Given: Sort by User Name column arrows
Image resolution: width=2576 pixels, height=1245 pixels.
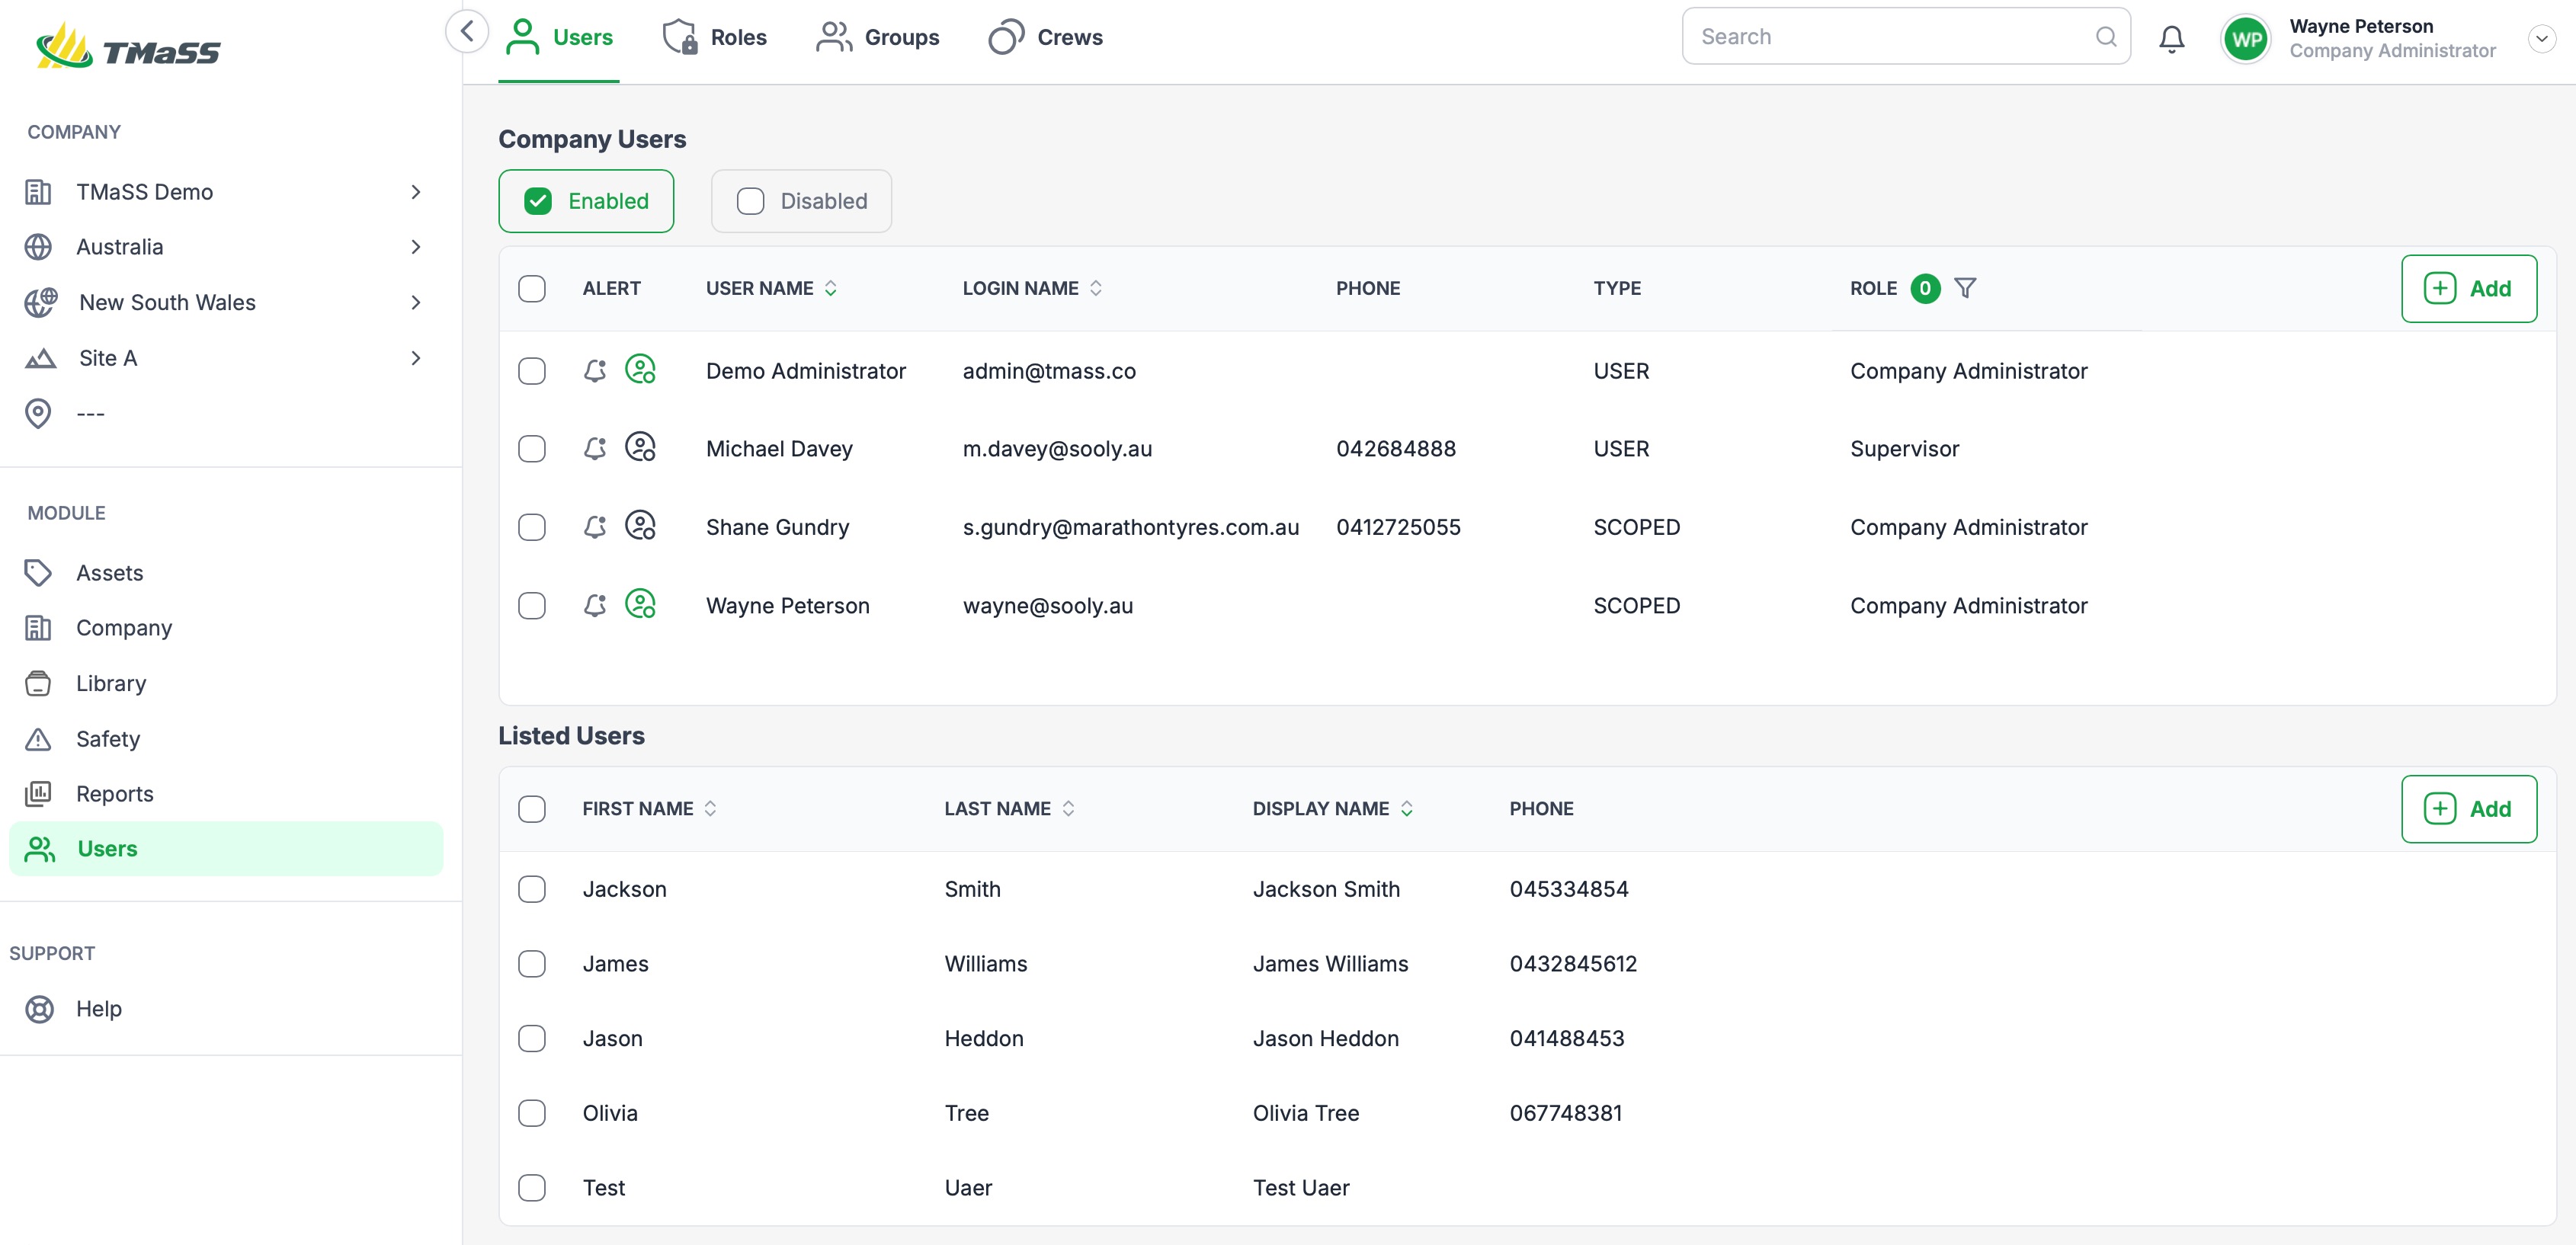Looking at the screenshot, I should coord(831,288).
